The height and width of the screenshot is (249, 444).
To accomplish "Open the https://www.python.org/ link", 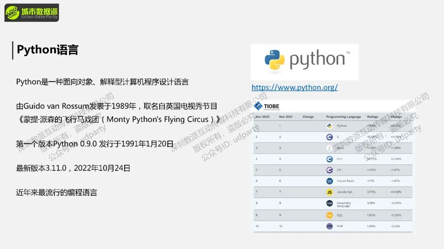I will click(294, 87).
